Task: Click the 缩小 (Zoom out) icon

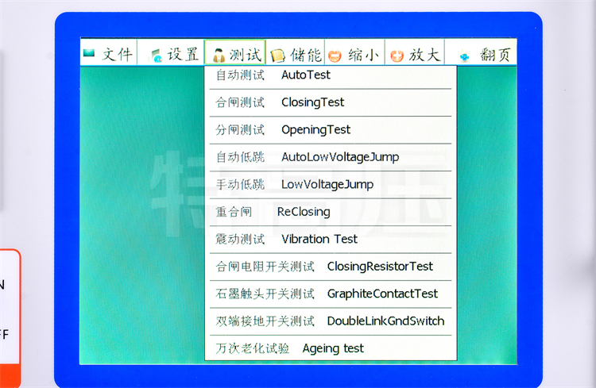Action: coord(336,55)
